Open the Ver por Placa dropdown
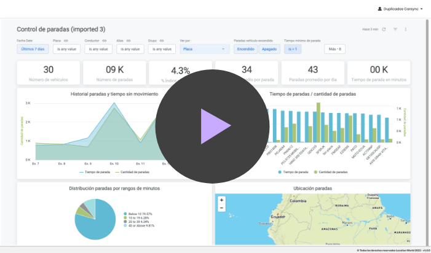The width and height of the screenshot is (431, 253). (x=204, y=49)
